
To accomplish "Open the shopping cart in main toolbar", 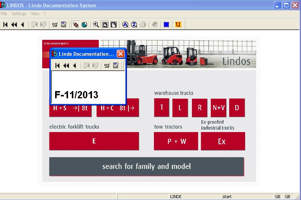I will coord(55,25).
